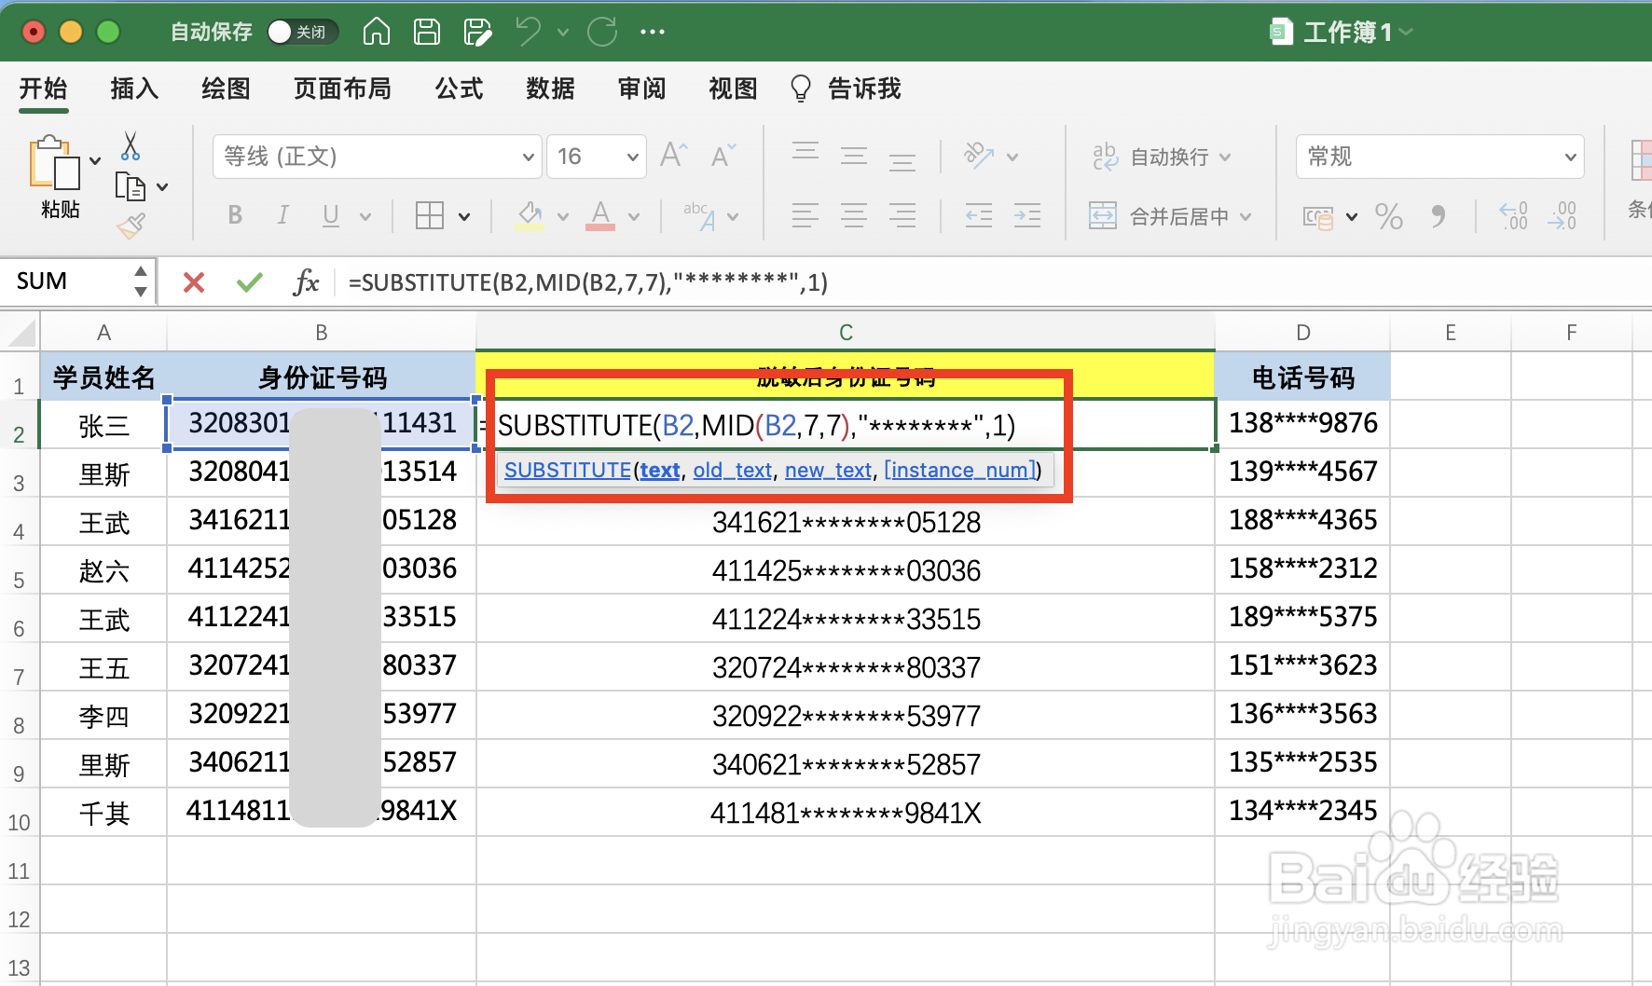Click the Home icon in title bar
Viewport: 1652px width, 986px height.
click(377, 32)
